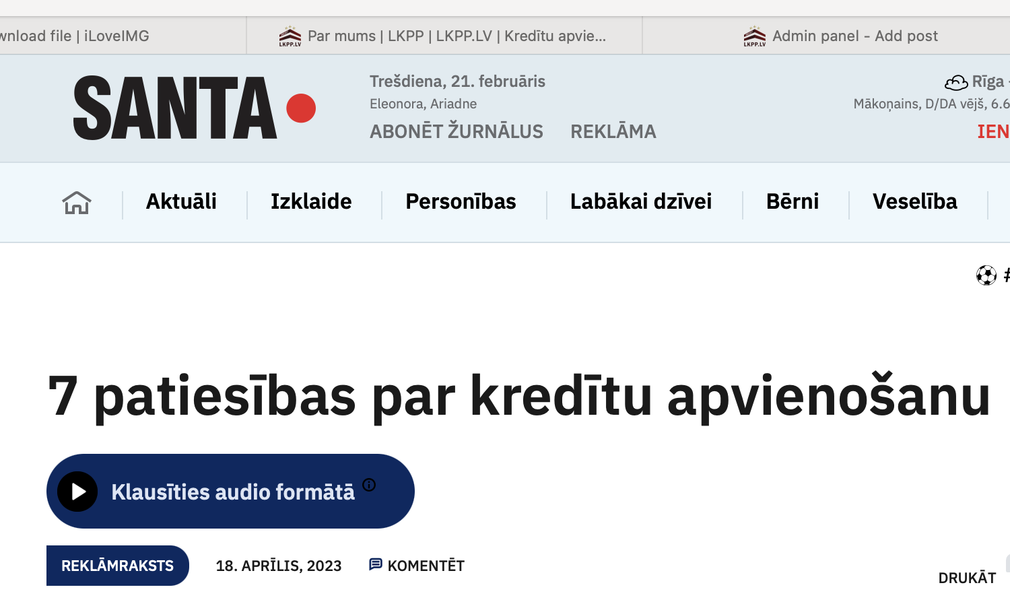Screen dimensions: 1010x606
Task: Click the comment bubble icon
Action: point(376,564)
